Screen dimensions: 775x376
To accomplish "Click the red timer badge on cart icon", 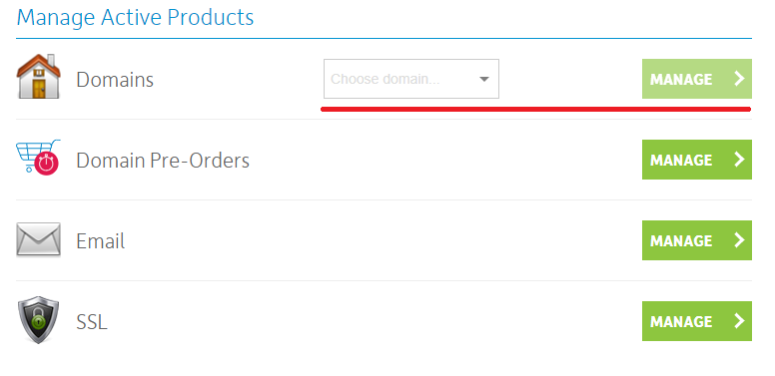I will (47, 164).
